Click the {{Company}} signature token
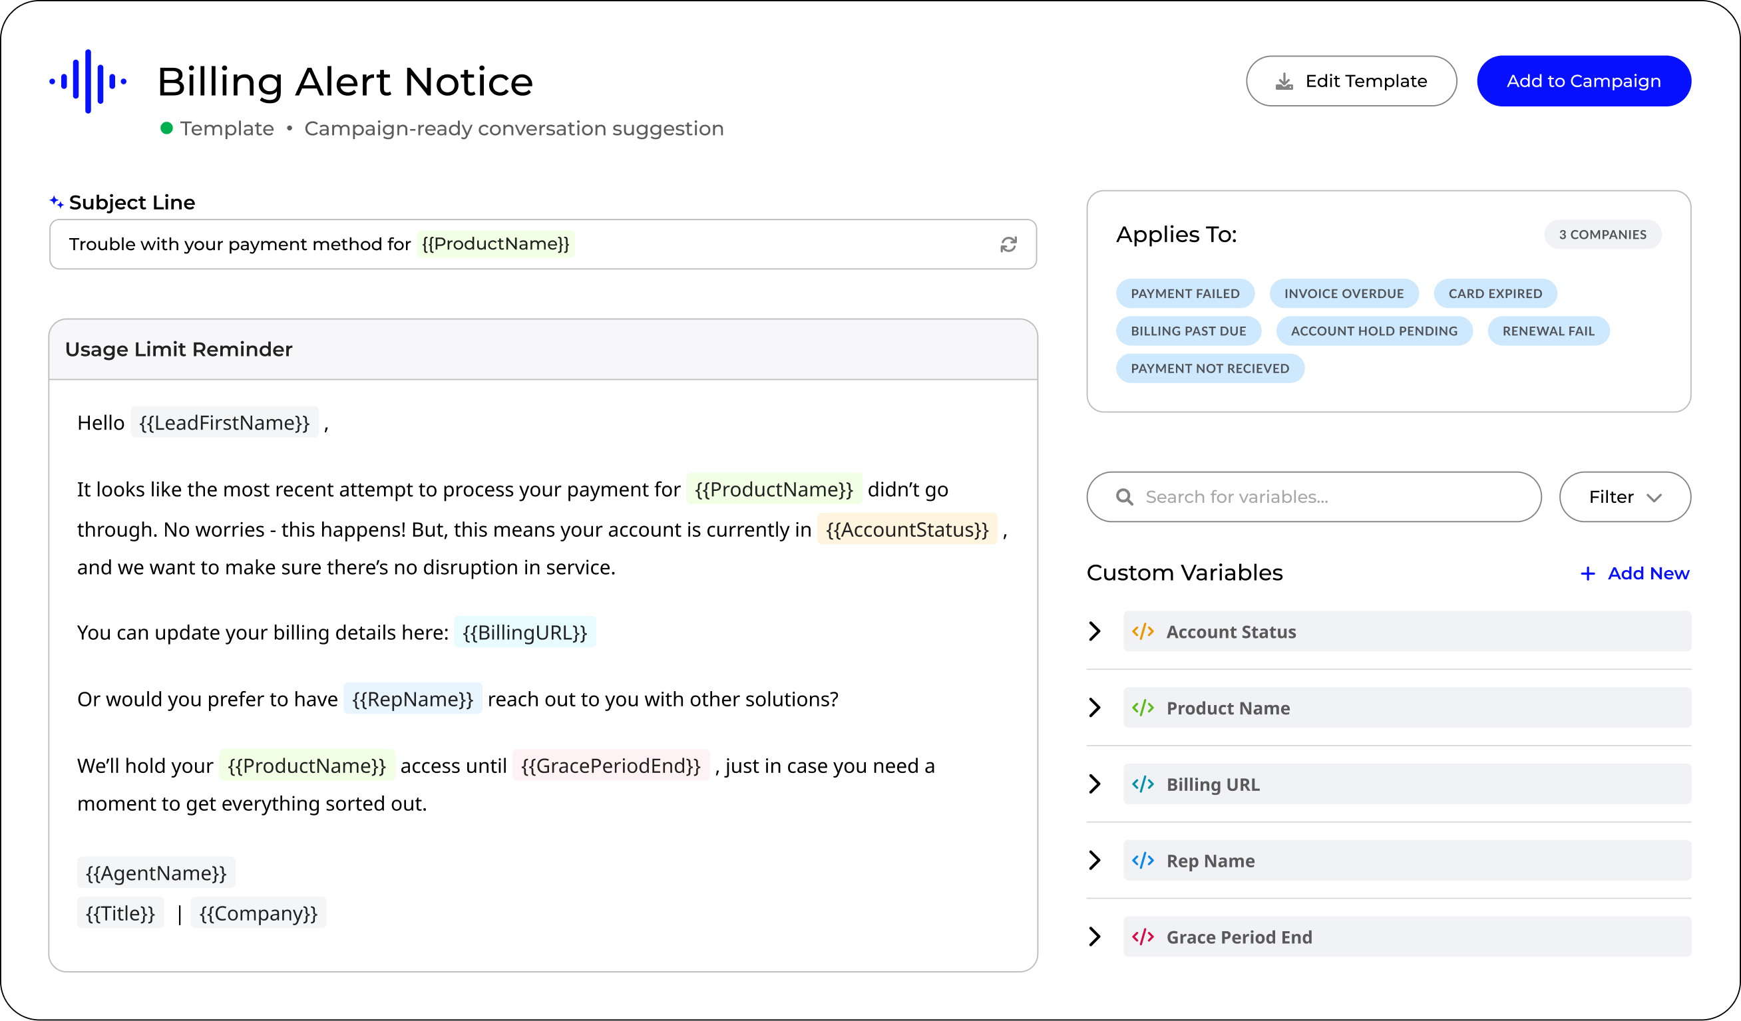 click(258, 913)
